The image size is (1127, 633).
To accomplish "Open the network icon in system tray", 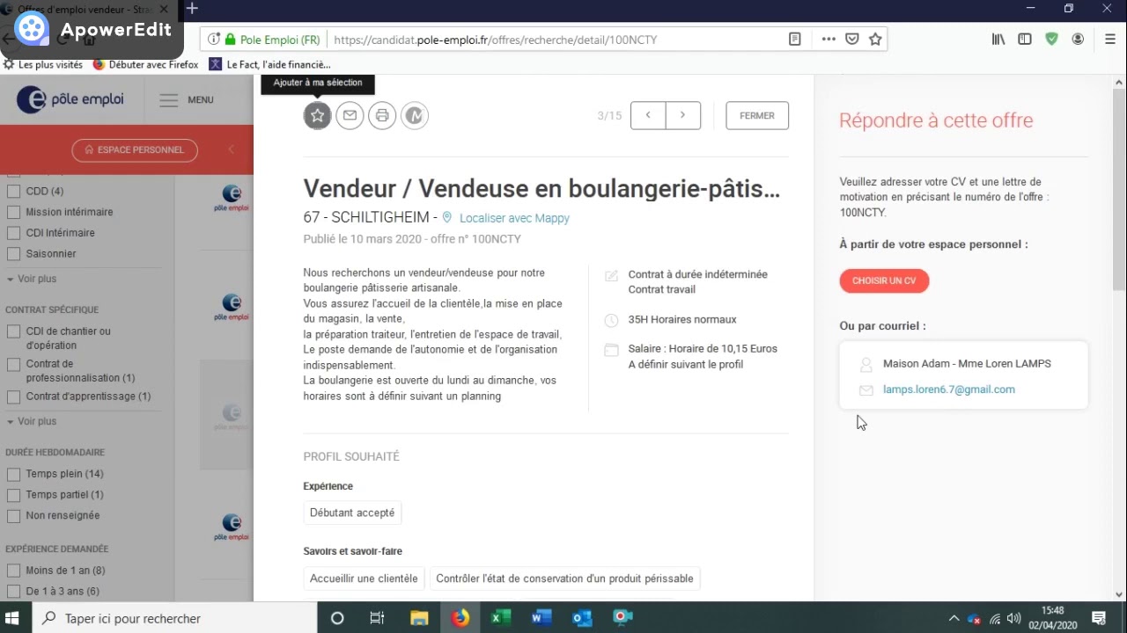I will [995, 618].
